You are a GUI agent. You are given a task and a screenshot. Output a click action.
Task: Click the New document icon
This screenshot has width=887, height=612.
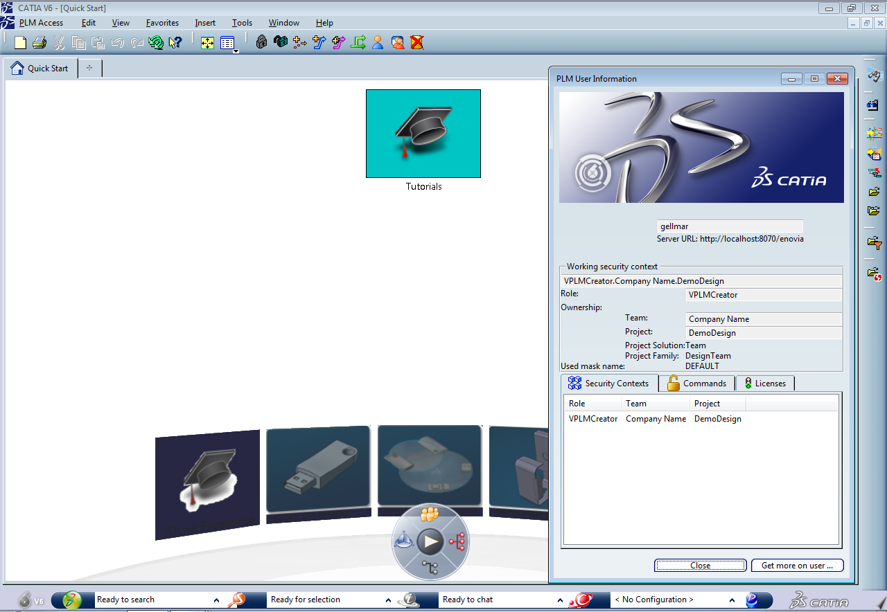click(x=20, y=43)
